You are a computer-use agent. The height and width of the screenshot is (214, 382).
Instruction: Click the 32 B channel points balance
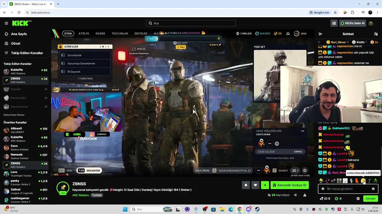[x=325, y=199]
